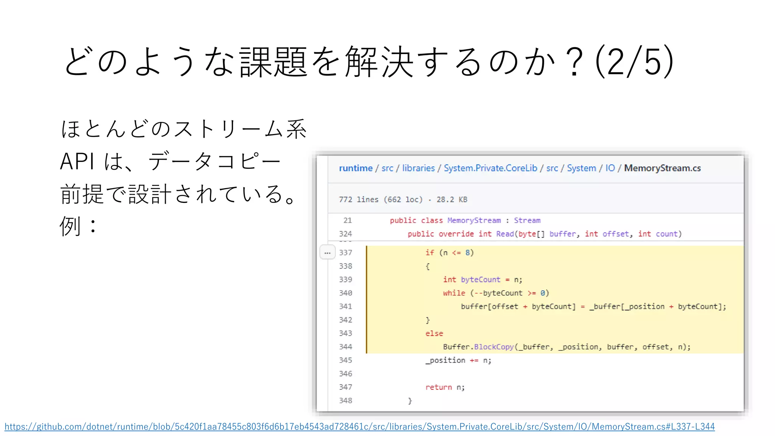Select line number 340
This screenshot has height=436, width=775.
[x=345, y=293]
